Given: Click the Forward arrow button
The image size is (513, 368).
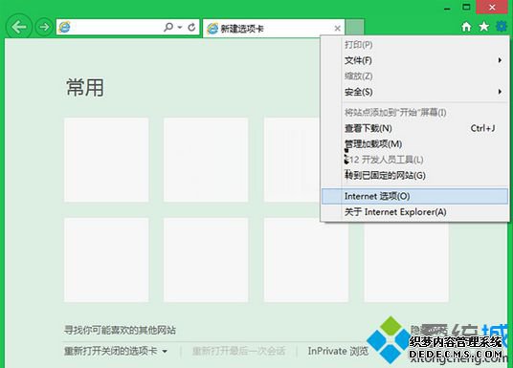Looking at the screenshot, I should pos(44,27).
